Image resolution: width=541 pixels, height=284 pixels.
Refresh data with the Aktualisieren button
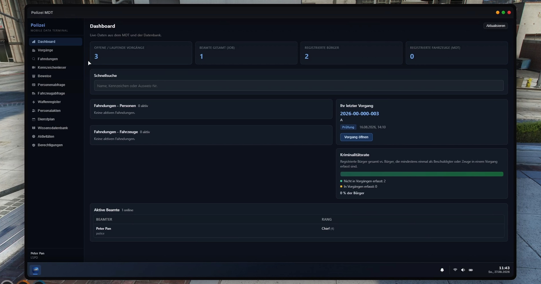click(495, 26)
